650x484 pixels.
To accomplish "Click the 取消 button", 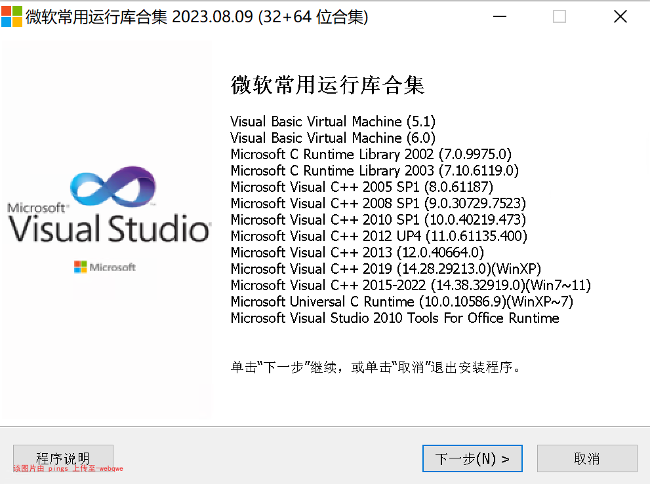I will click(587, 458).
